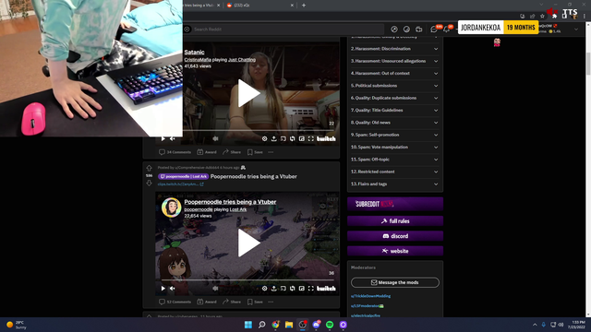Open settings gear on Poopernoodle clip player
Viewport: 591px width, 332px height.
[x=265, y=289]
